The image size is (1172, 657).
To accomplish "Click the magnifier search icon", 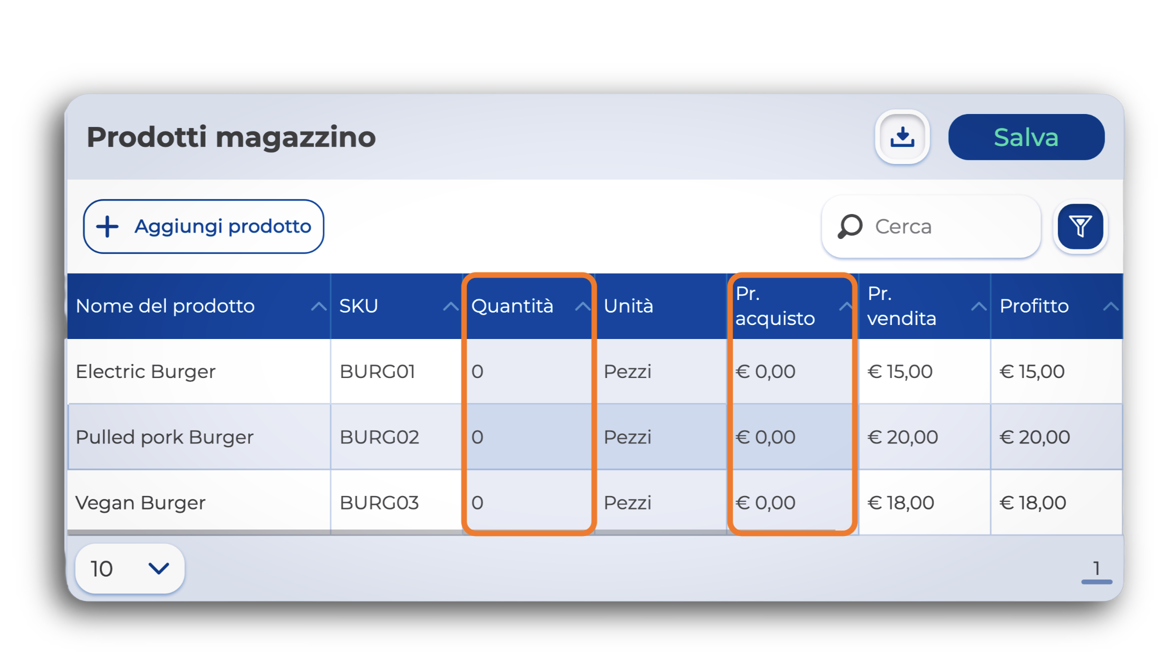I will [x=849, y=227].
